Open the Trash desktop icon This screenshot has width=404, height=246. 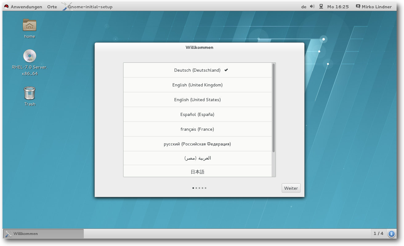click(30, 93)
